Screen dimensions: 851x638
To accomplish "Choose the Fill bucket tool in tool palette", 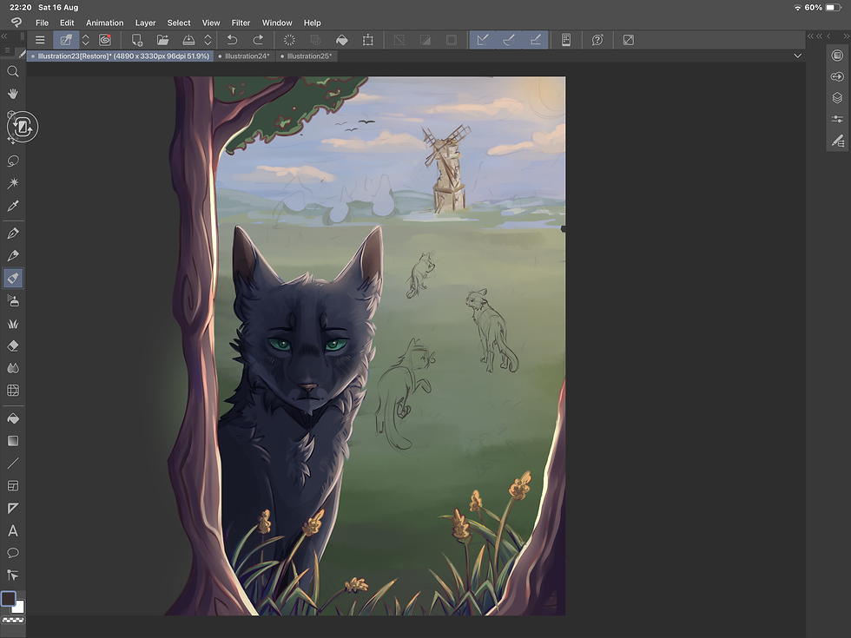I will (x=13, y=418).
